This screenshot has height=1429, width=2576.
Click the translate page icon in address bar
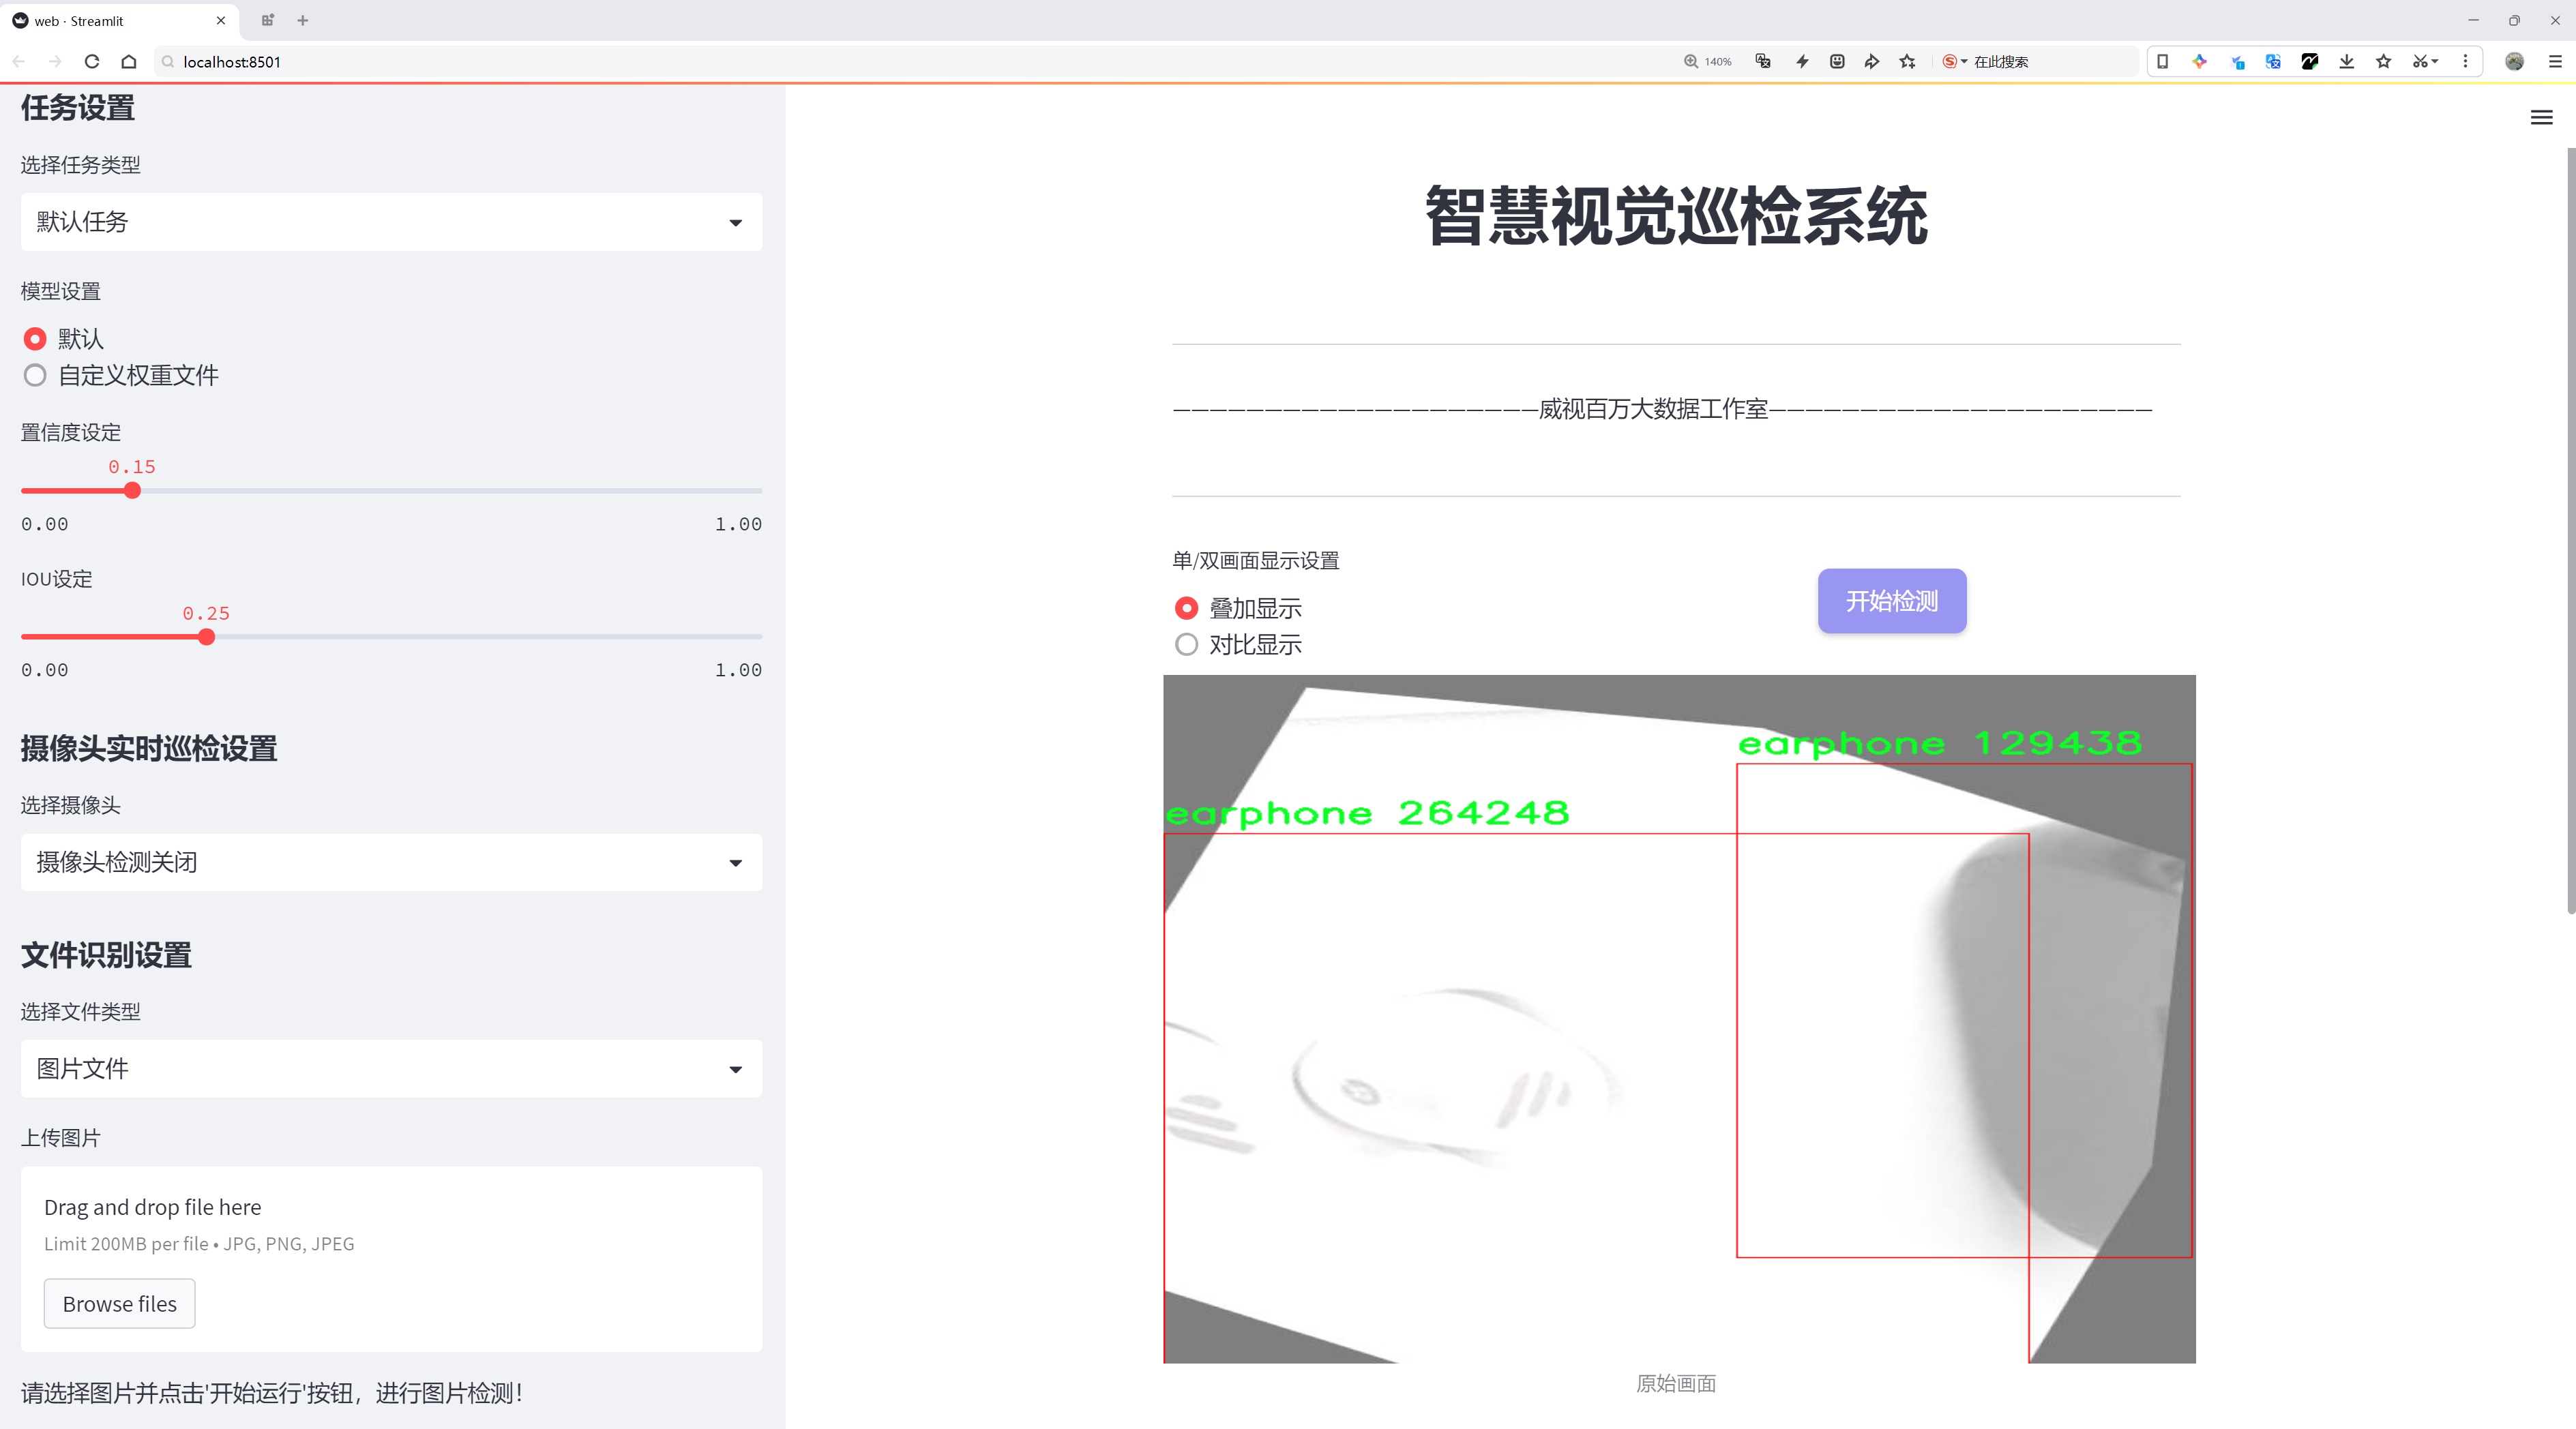pos(1763,62)
